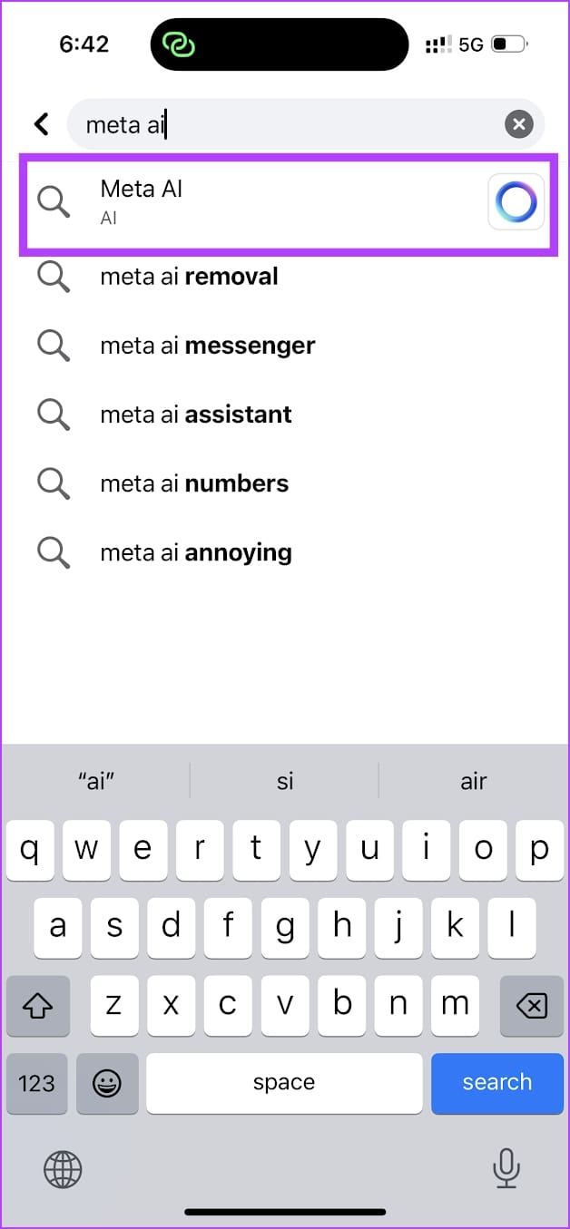
Task: Tap the globe icon to switch keyboards
Action: [x=62, y=1170]
